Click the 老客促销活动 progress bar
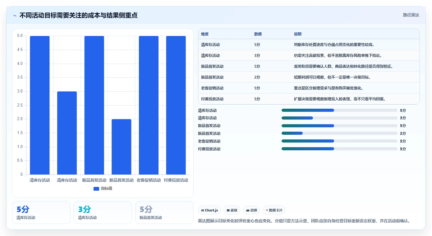The image size is (432, 236). tap(339, 141)
